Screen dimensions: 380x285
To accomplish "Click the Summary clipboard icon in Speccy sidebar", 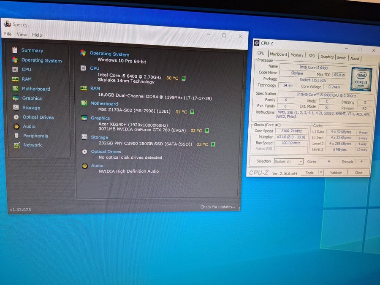I will 15,50.
